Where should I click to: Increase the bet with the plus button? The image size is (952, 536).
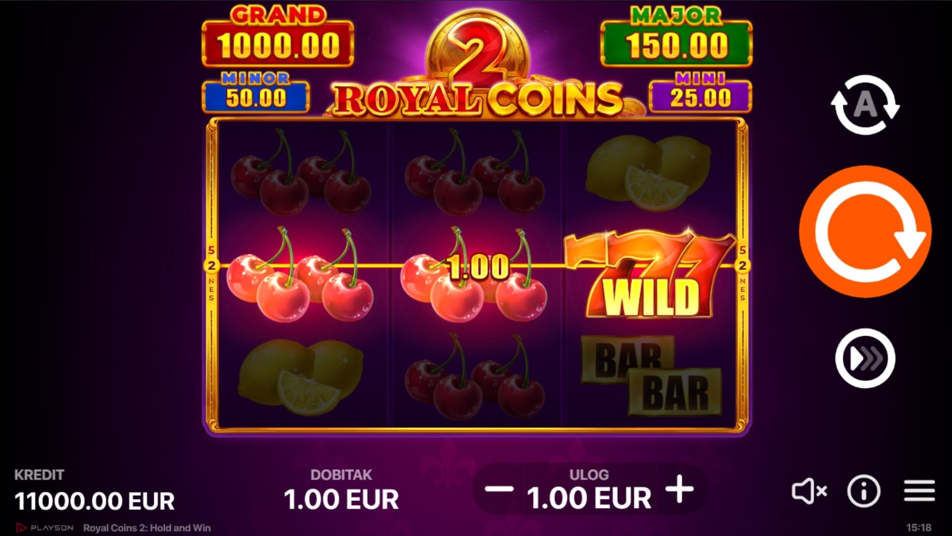tap(679, 489)
